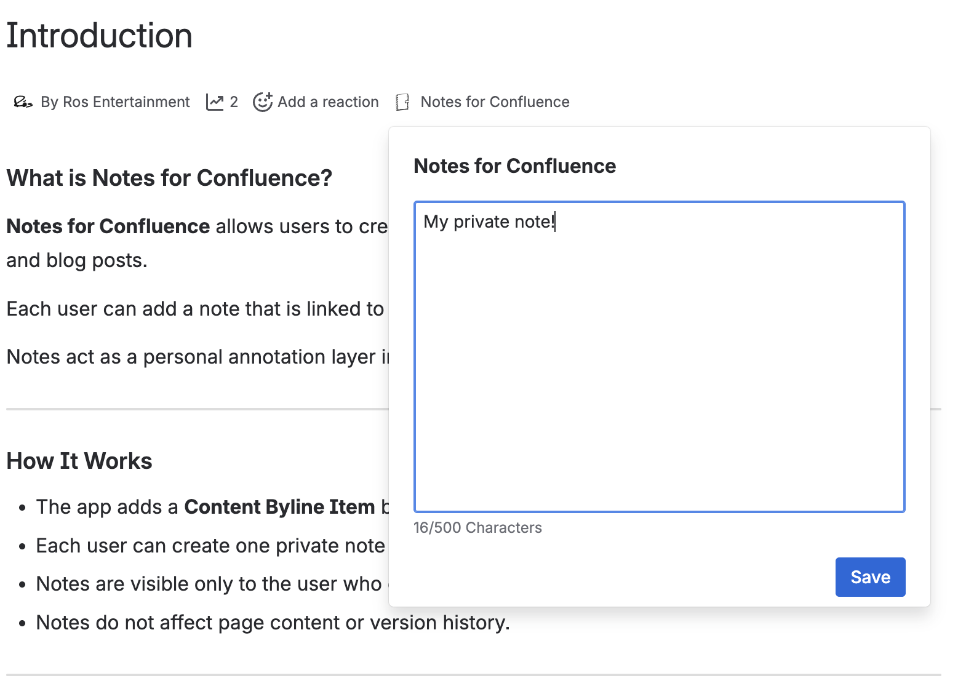Toggle the Notes for Confluence byline item

pos(495,102)
